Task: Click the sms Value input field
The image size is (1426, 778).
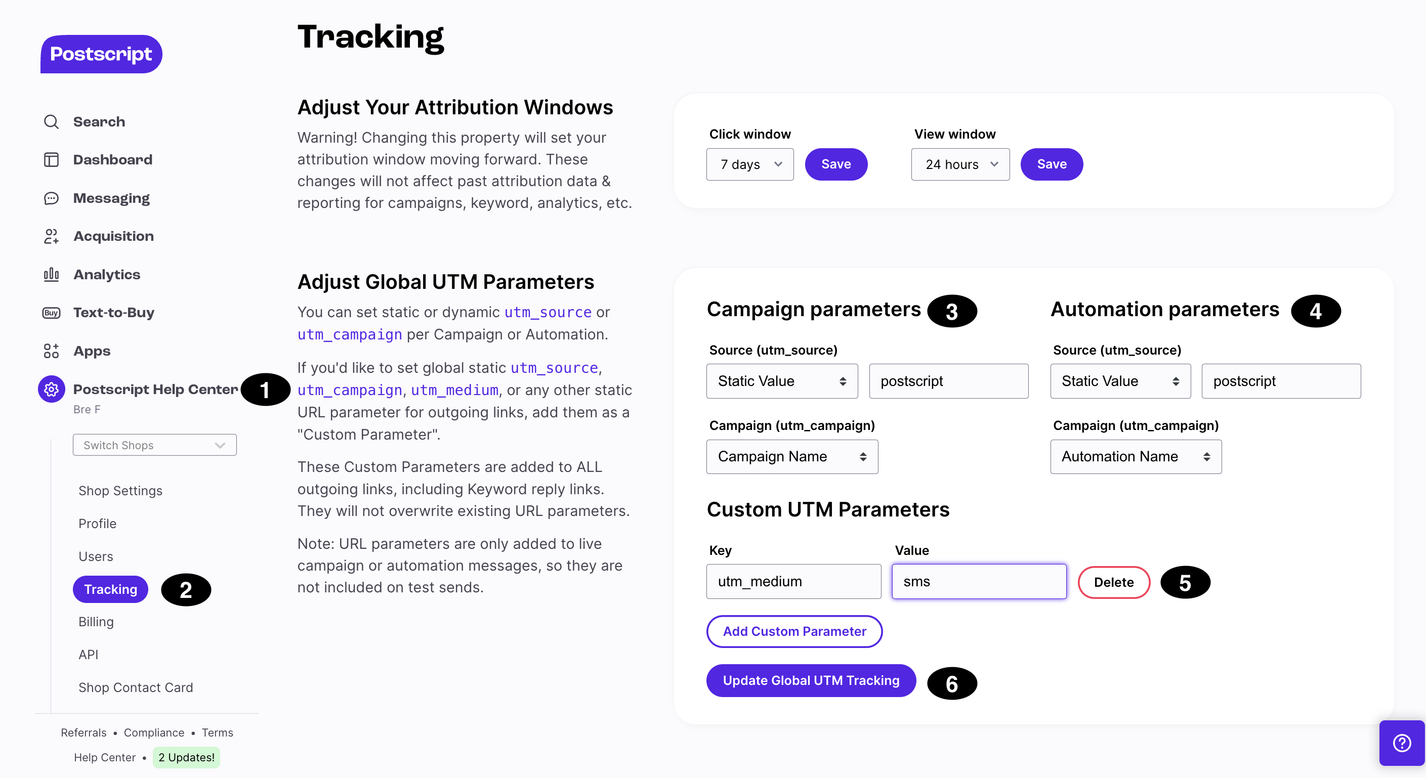Action: point(979,582)
